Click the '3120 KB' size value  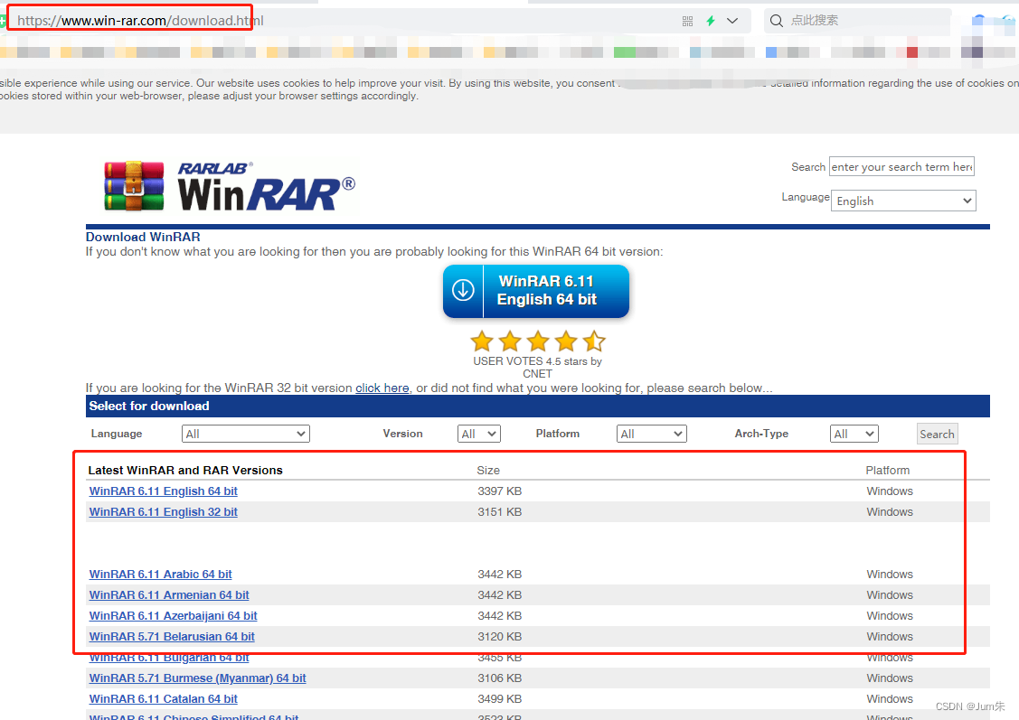click(x=500, y=637)
